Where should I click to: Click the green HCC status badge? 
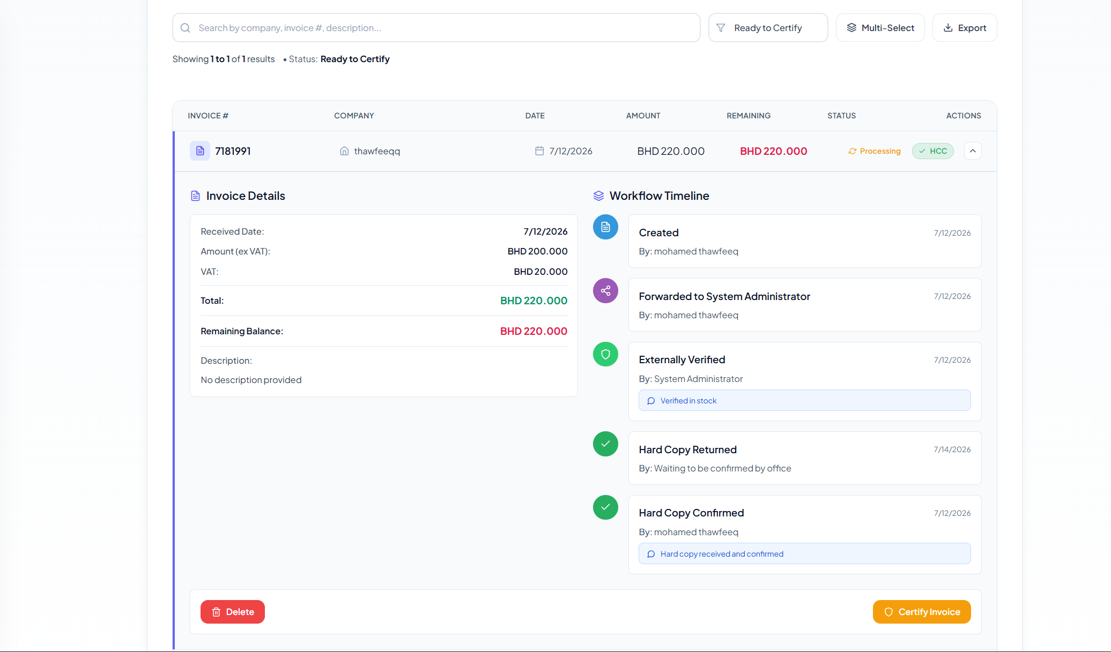[933, 151]
